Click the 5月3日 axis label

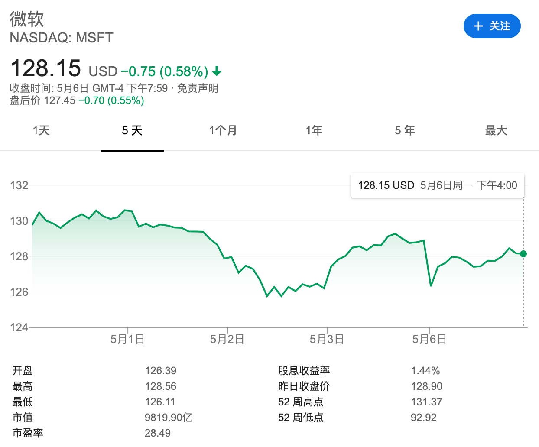point(327,339)
